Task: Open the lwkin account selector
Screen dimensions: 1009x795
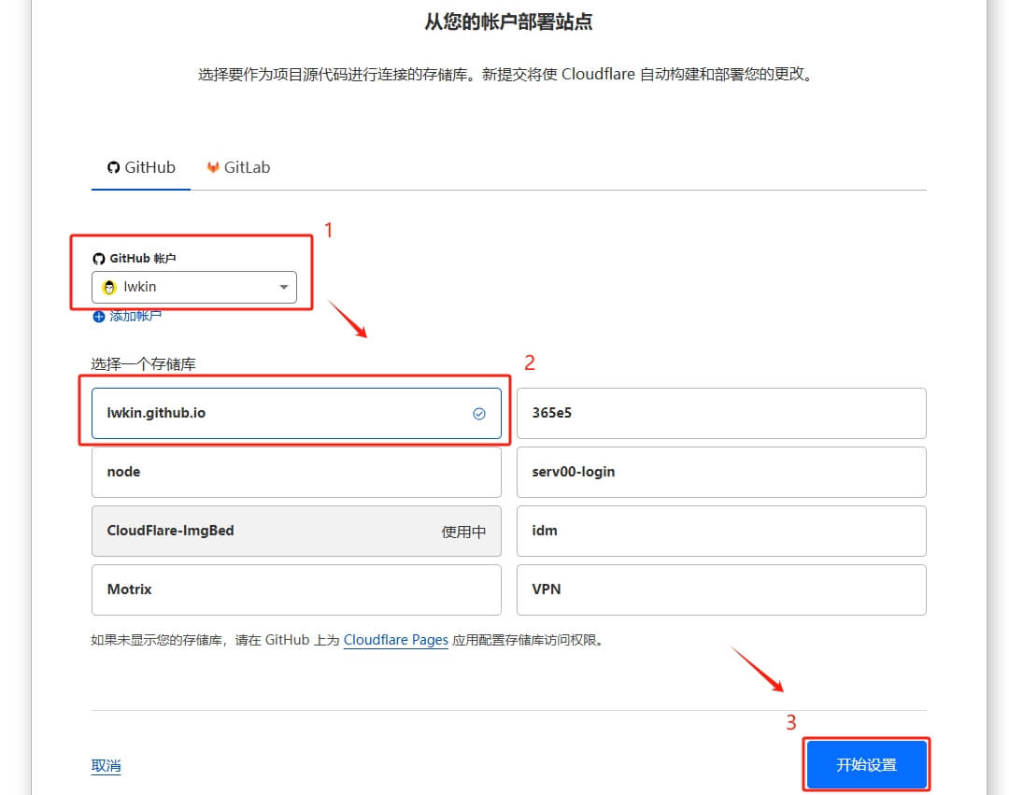Action: point(193,288)
